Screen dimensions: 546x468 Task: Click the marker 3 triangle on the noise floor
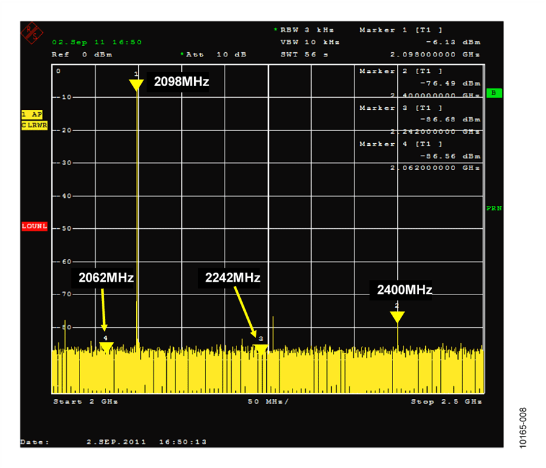pyautogui.click(x=260, y=348)
